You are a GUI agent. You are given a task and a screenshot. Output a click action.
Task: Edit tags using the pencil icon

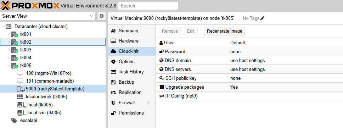pos(263,18)
